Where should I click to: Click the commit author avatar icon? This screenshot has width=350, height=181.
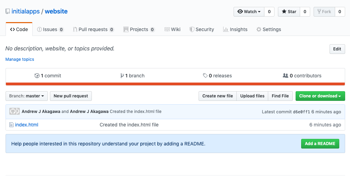pyautogui.click(x=14, y=111)
